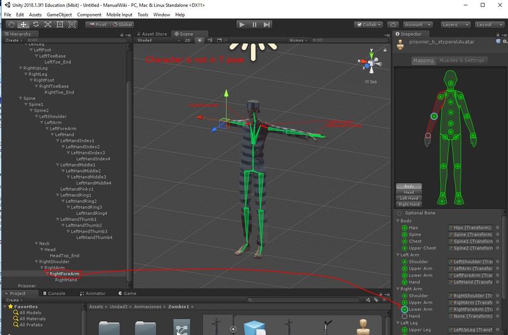Select the head bone circle on the diagram
Viewport: 508px width, 335px height.
451,83
